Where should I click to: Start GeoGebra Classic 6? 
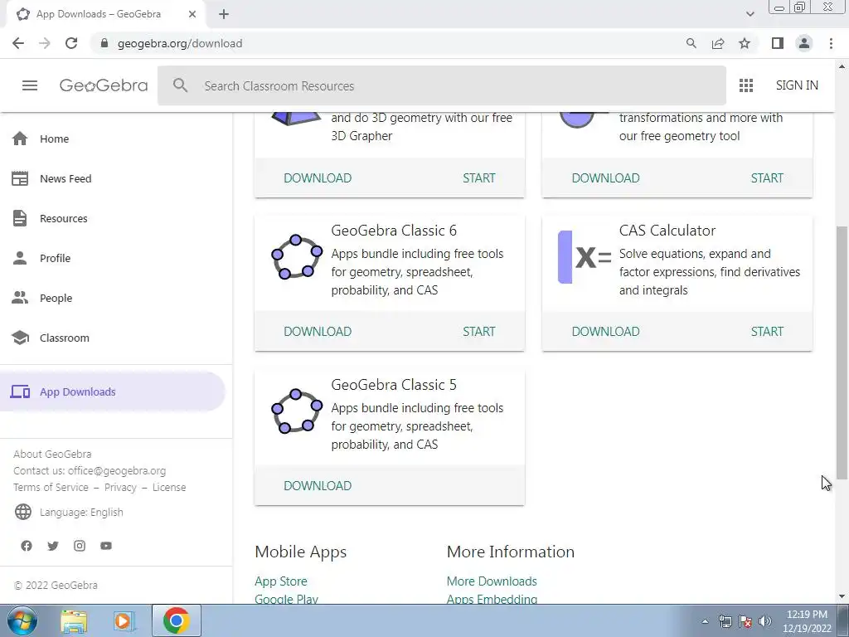point(478,332)
